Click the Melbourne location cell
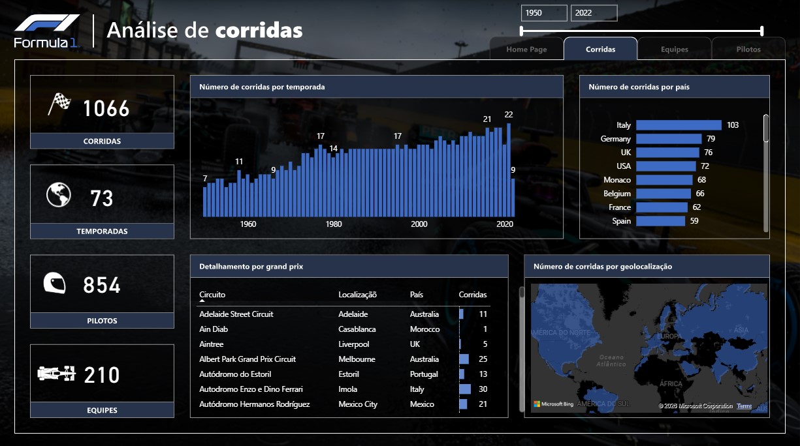800x446 pixels. click(357, 359)
